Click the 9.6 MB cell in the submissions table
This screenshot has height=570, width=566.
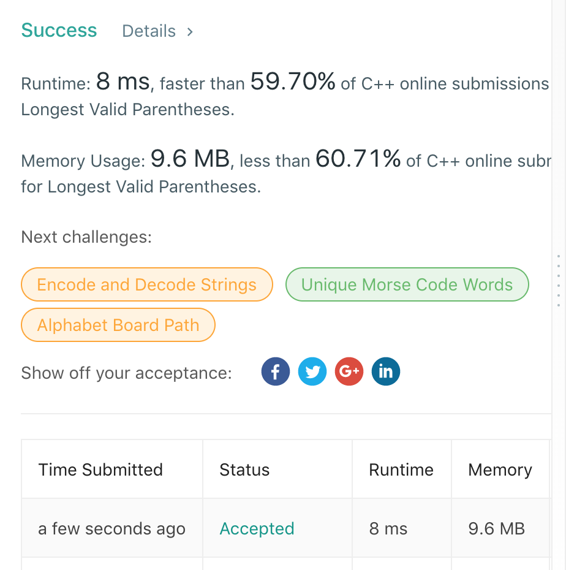[496, 528]
